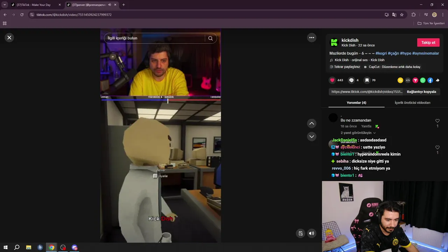The width and height of the screenshot is (448, 252).
Task: Open a new browser tab
Action: [124, 5]
